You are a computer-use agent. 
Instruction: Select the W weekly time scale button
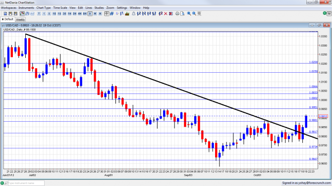click(x=95, y=13)
